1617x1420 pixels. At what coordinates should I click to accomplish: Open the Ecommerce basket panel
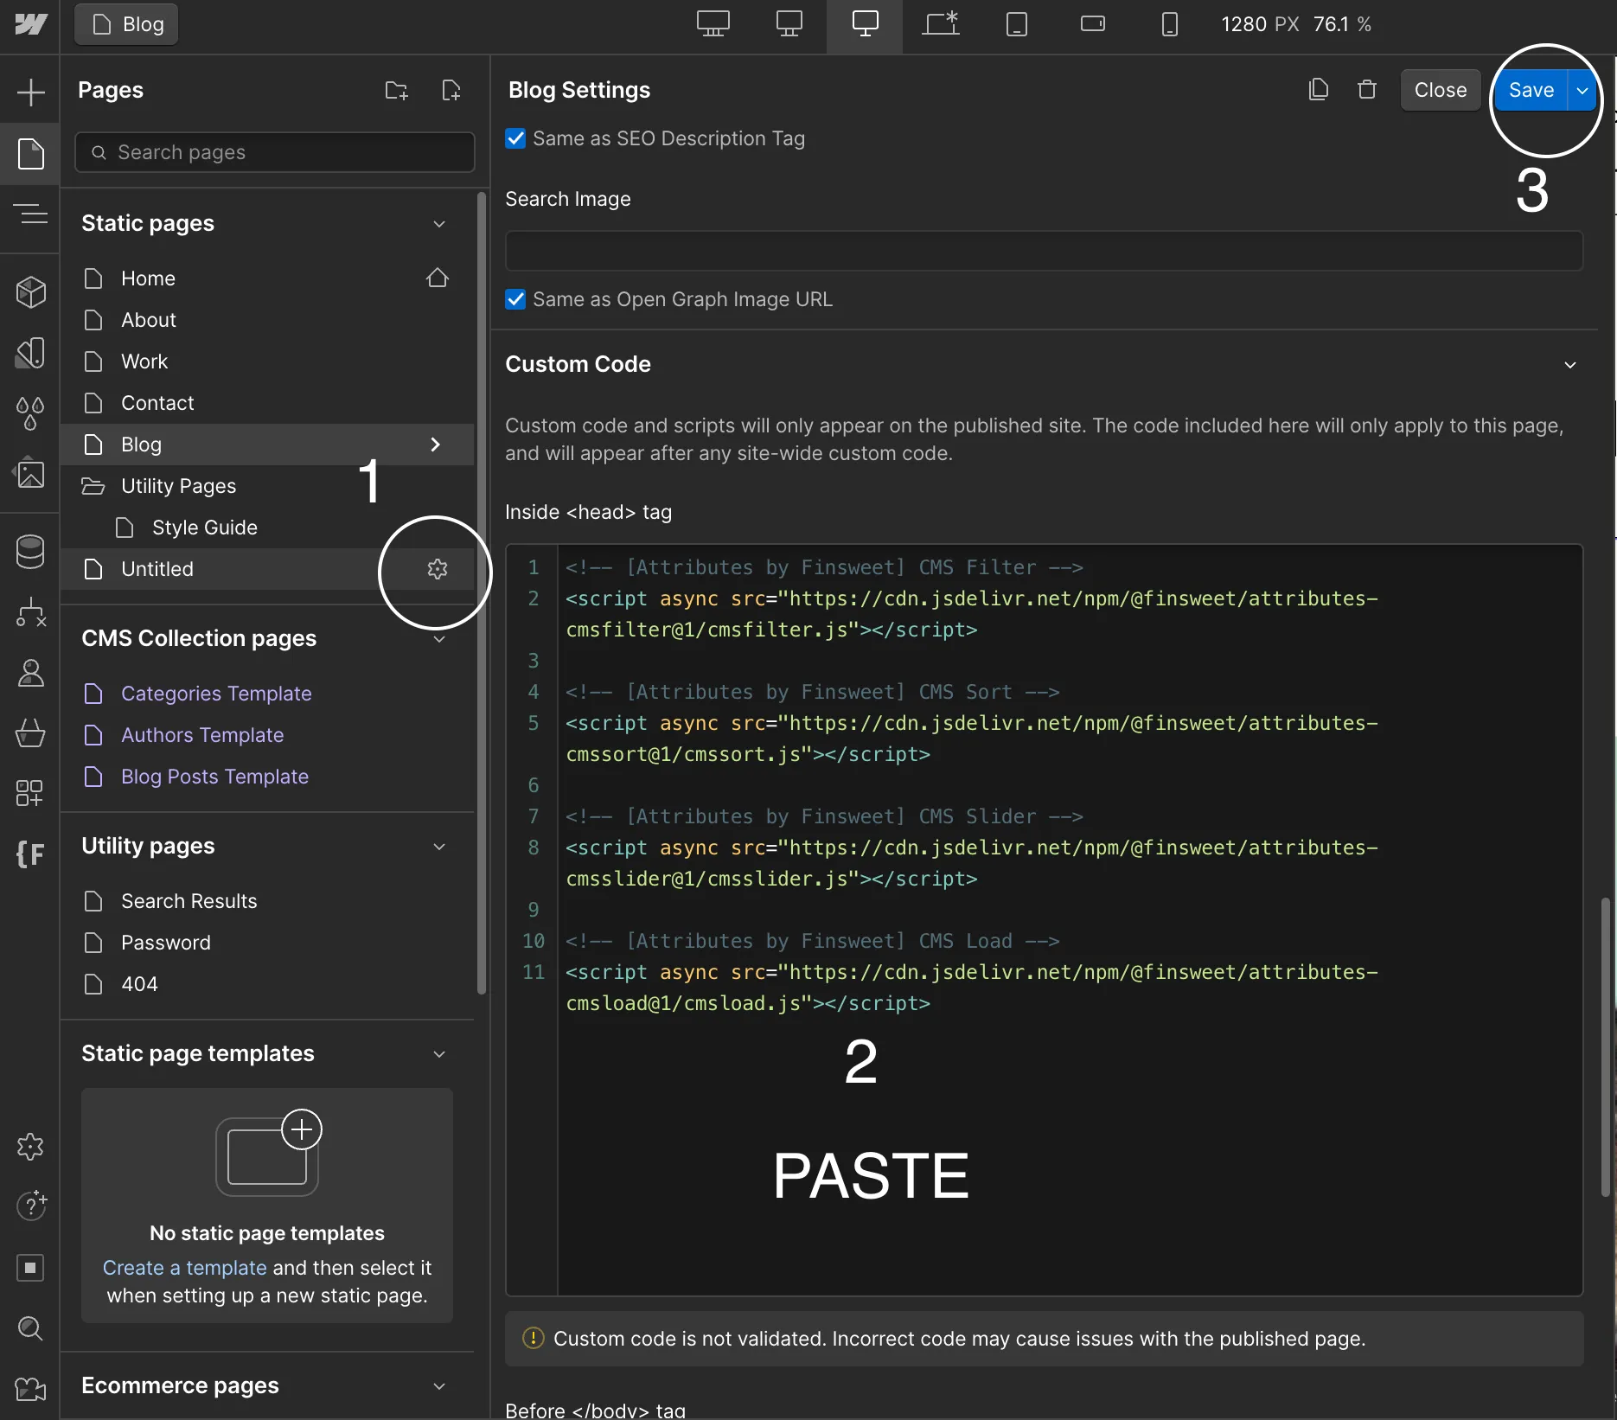pos(30,733)
